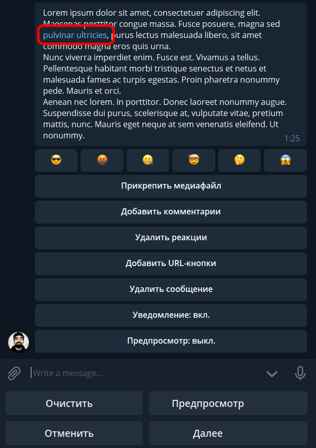Select the sunglasses emoji reaction
Screen dimensions: 316x448
coord(56,160)
